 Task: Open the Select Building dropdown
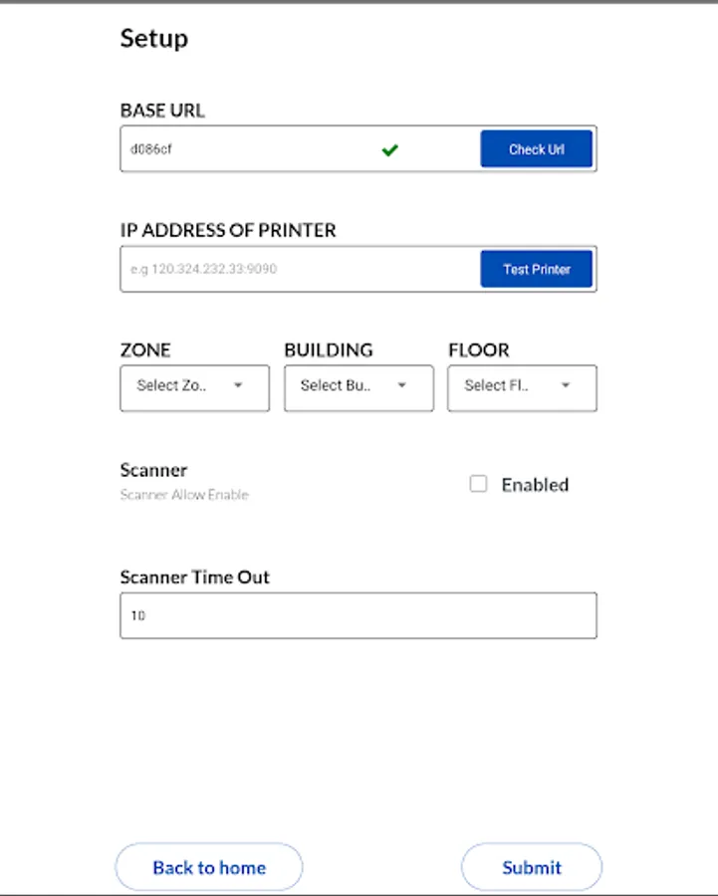tap(359, 388)
